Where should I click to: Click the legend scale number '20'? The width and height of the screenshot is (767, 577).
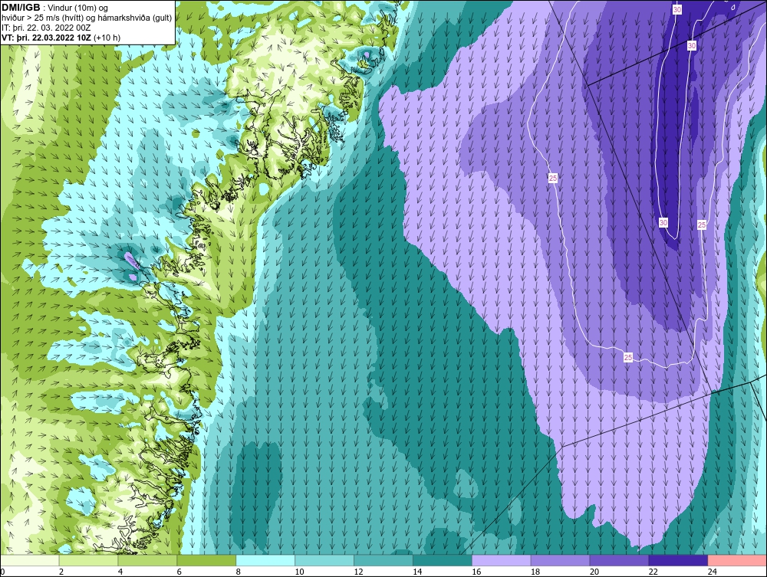594,572
